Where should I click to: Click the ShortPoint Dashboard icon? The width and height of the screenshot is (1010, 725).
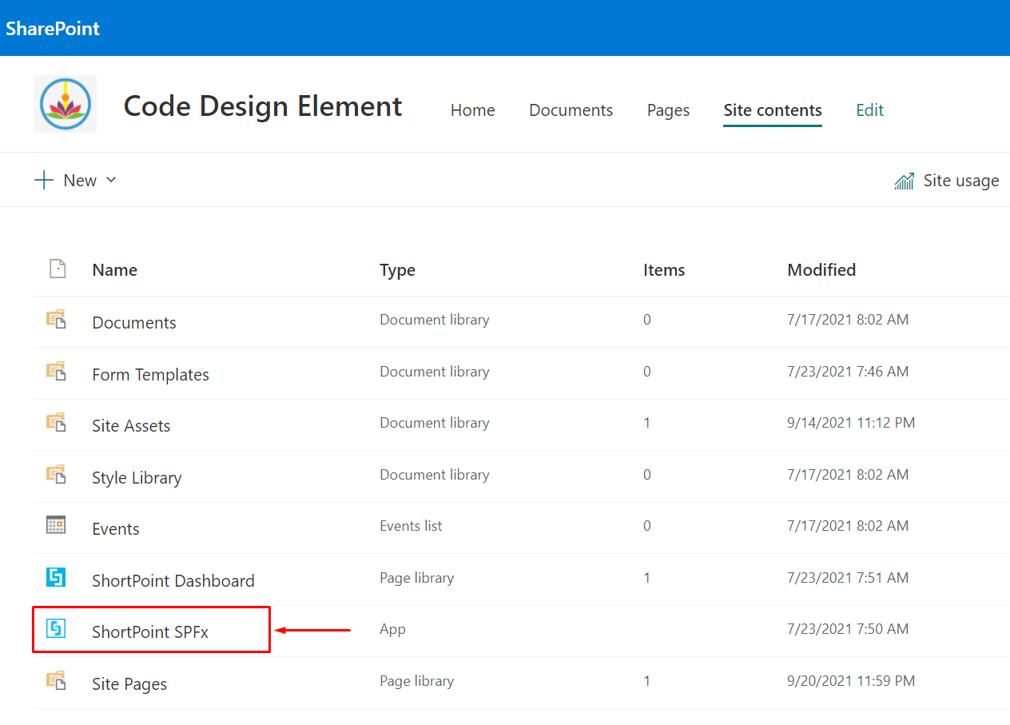tap(55, 577)
